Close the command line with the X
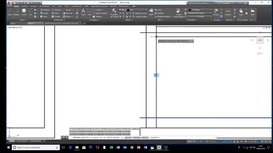The height and width of the screenshot is (153, 273). coord(64,138)
